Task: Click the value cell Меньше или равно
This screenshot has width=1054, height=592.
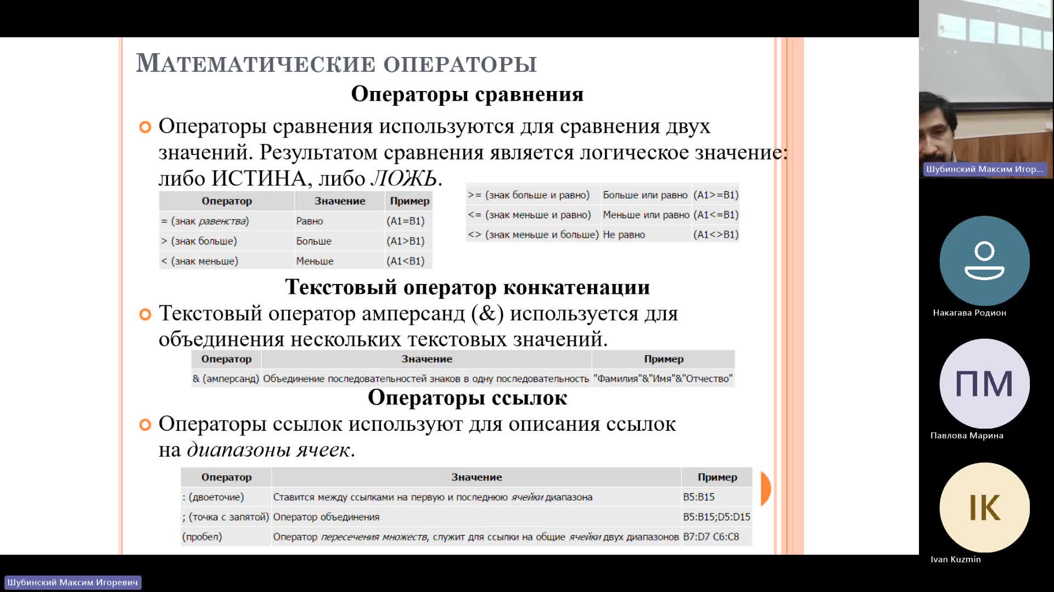Action: click(x=646, y=214)
